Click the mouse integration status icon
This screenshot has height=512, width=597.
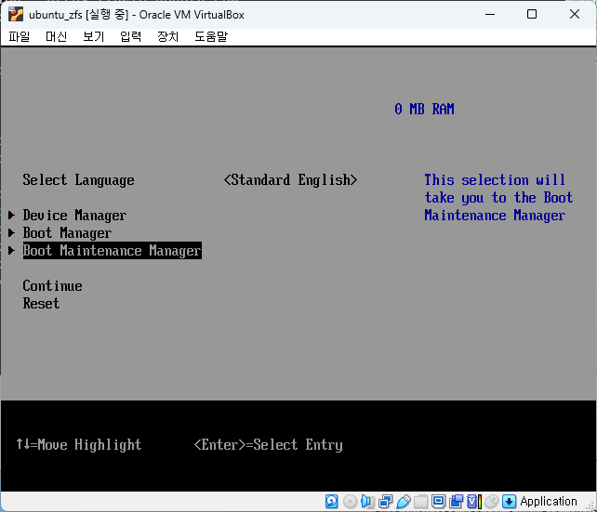click(x=491, y=501)
